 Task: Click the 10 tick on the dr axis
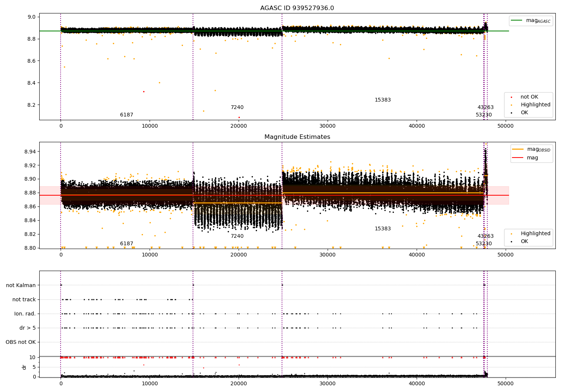point(33,357)
